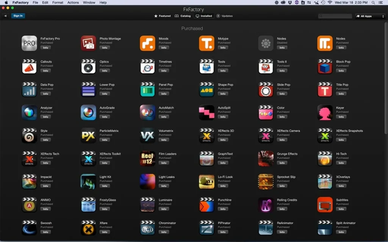Click the Dropbox menu bar icon
The image size is (388, 242).
click(290, 3)
